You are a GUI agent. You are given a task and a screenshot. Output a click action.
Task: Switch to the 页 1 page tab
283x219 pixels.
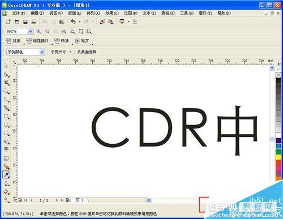[80, 200]
